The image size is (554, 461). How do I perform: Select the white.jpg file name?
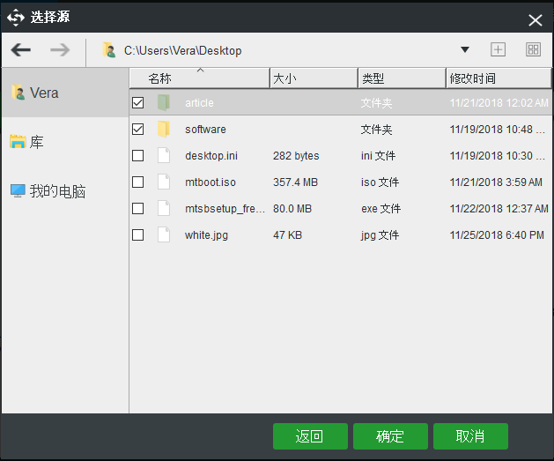pos(206,235)
